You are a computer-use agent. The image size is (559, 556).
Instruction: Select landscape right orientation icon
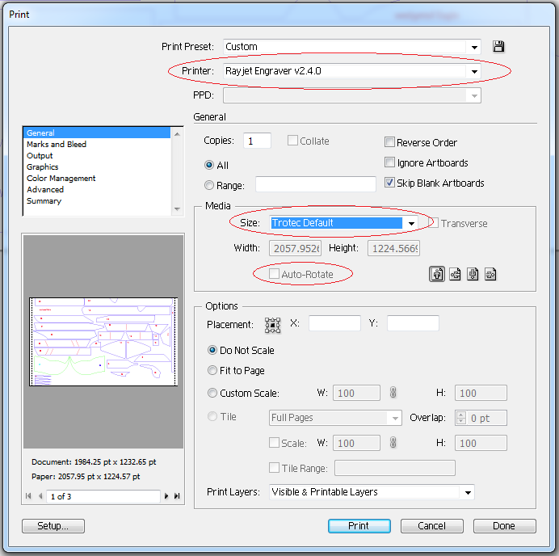point(490,274)
